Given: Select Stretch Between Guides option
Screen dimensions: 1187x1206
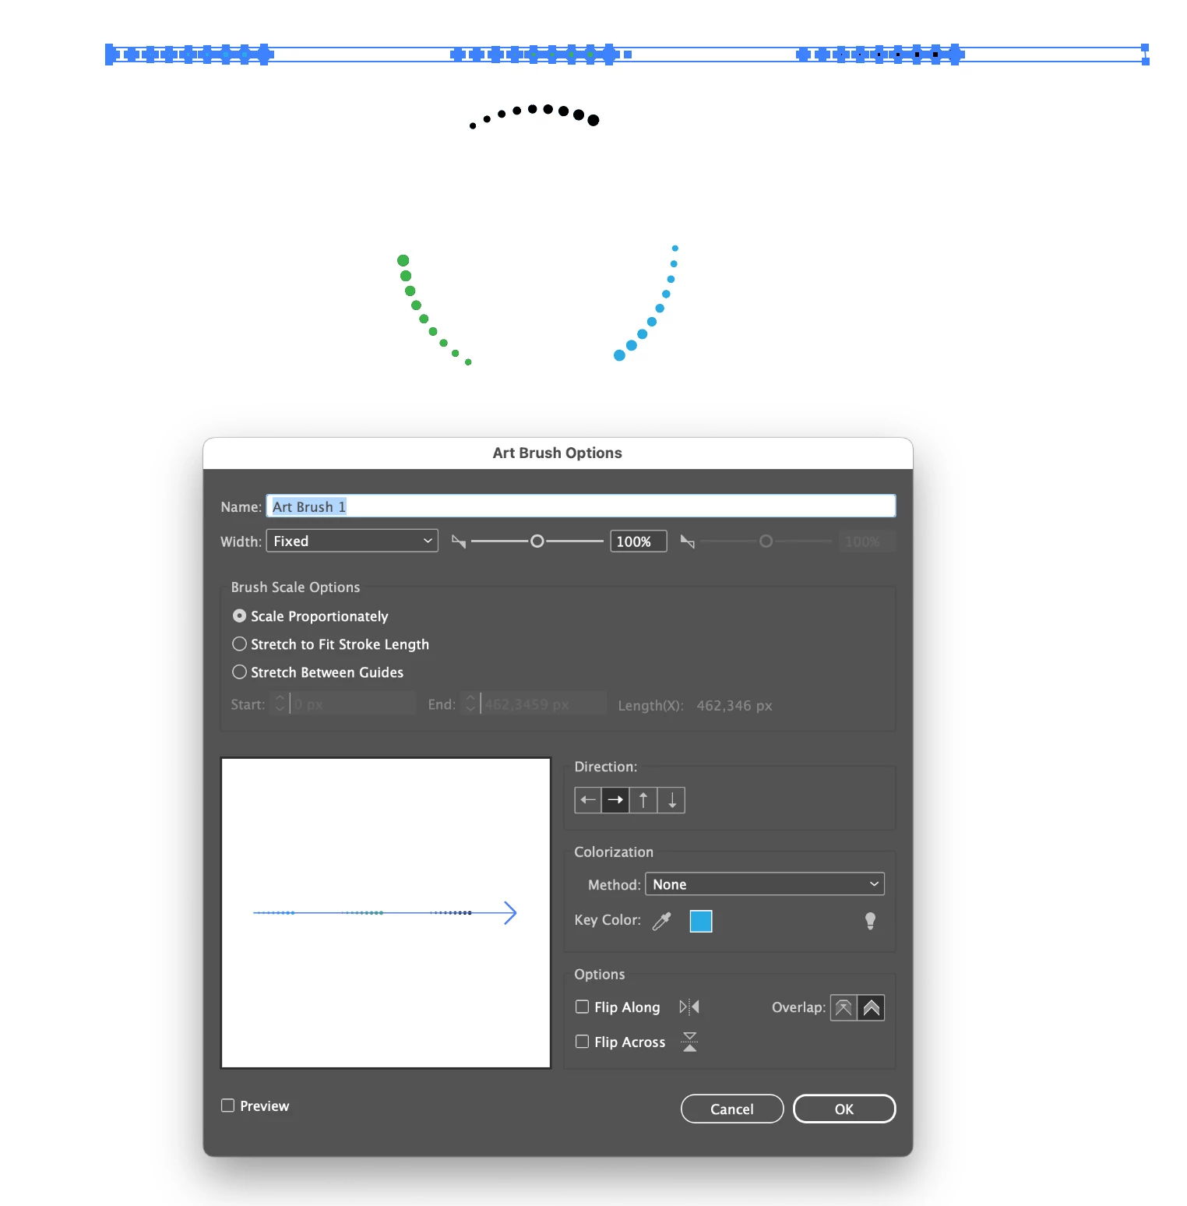Looking at the screenshot, I should coord(239,672).
